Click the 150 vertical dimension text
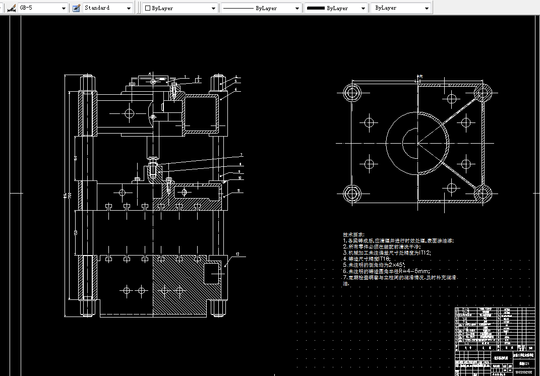The image size is (540, 376). click(x=76, y=232)
